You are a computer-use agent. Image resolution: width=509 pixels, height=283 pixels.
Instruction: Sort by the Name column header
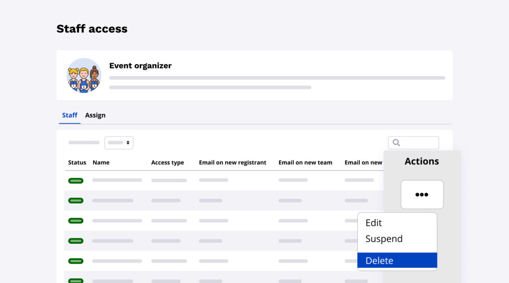coord(101,163)
